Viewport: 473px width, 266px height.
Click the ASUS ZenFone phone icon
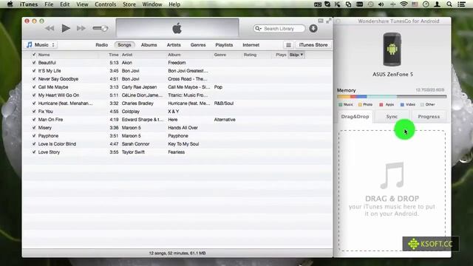(392, 50)
